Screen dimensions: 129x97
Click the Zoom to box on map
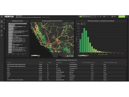pyautogui.click(x=68, y=24)
